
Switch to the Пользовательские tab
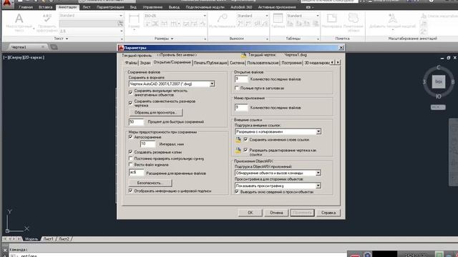point(263,63)
